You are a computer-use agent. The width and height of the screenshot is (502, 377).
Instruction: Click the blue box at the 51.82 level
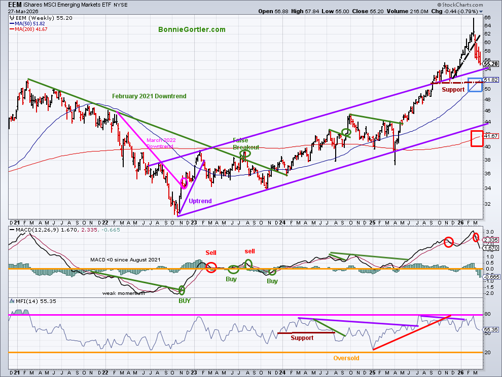(475, 85)
